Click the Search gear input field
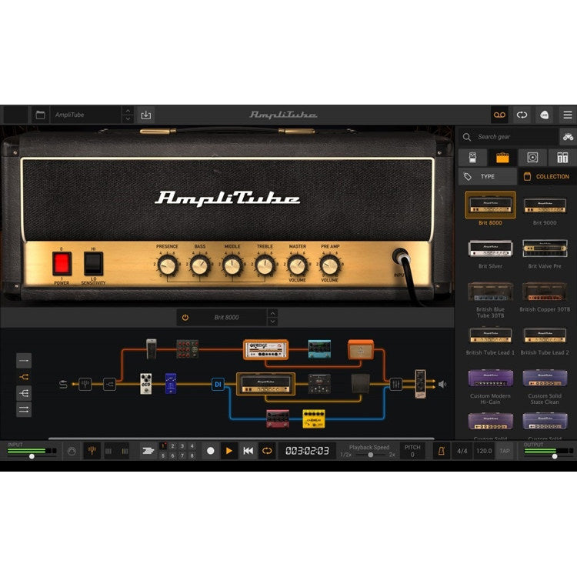The width and height of the screenshot is (577, 577). (x=509, y=137)
